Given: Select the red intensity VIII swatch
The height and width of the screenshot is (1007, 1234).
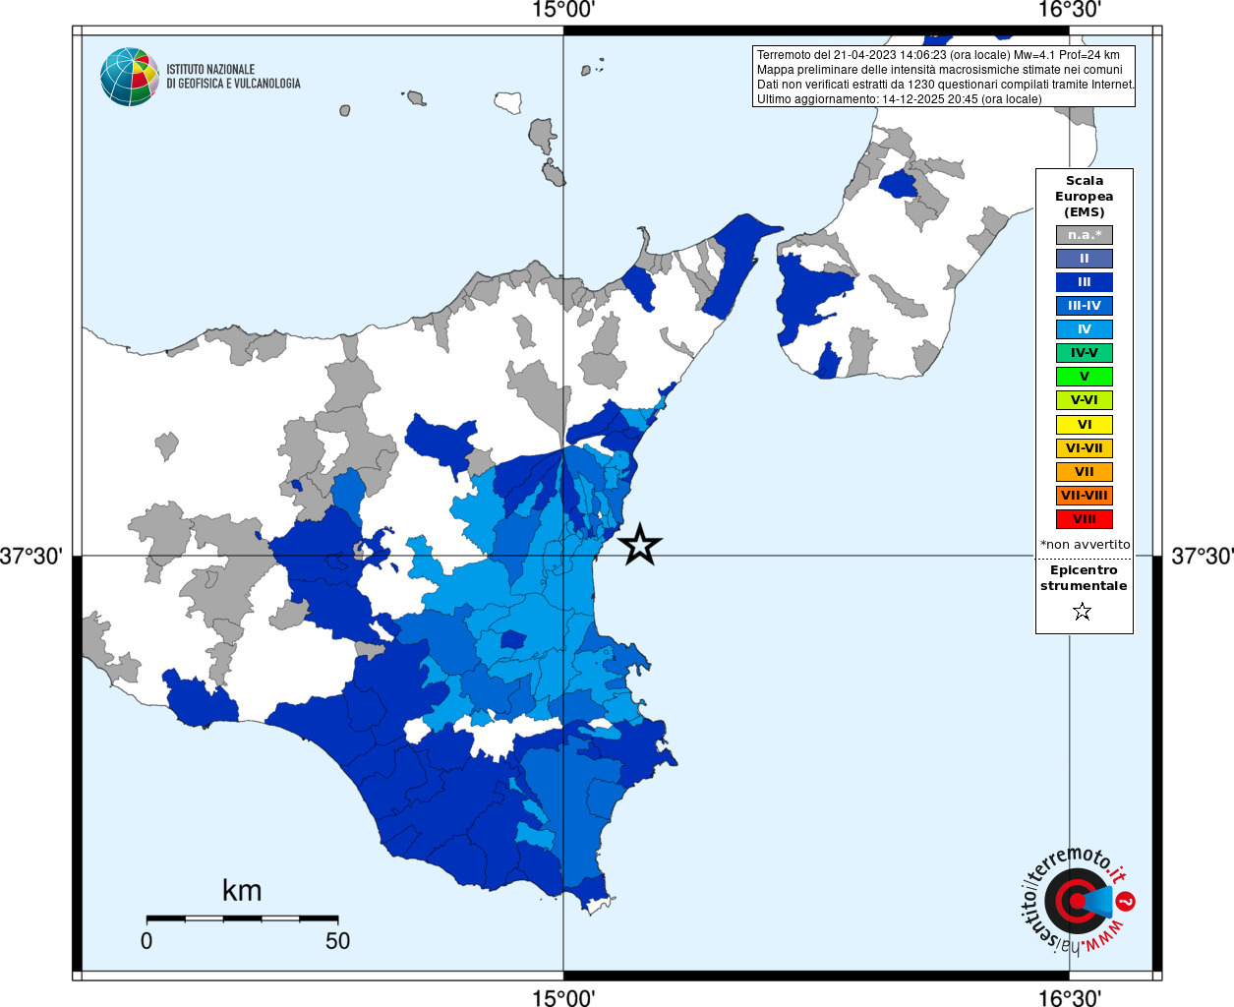Looking at the screenshot, I should 1085,519.
